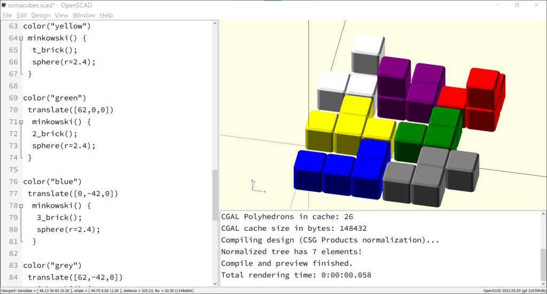Click the editor scrollbar up arrow
Screen dimensions: 547x294
click(215, 24)
